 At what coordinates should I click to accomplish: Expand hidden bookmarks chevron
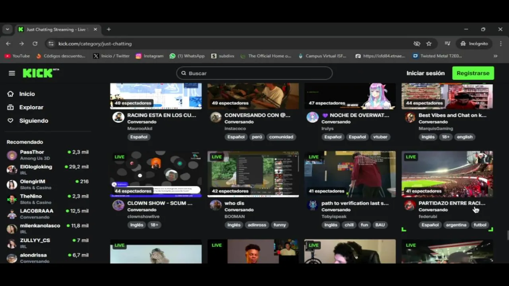coord(495,56)
